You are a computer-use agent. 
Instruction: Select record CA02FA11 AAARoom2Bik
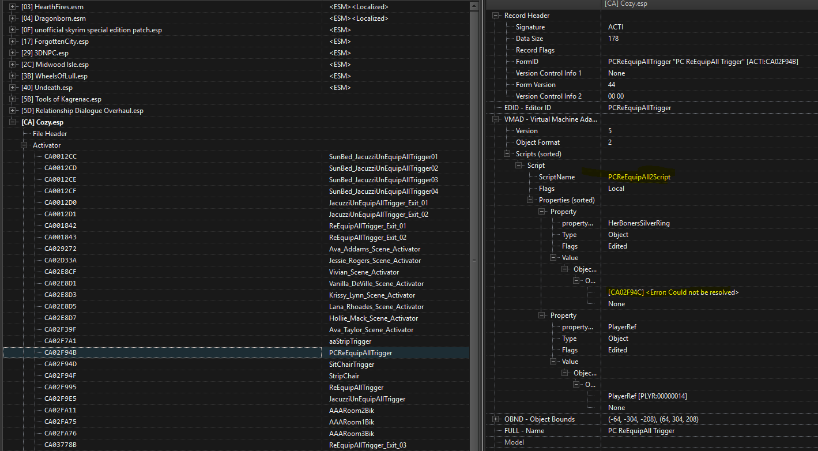[x=61, y=411]
